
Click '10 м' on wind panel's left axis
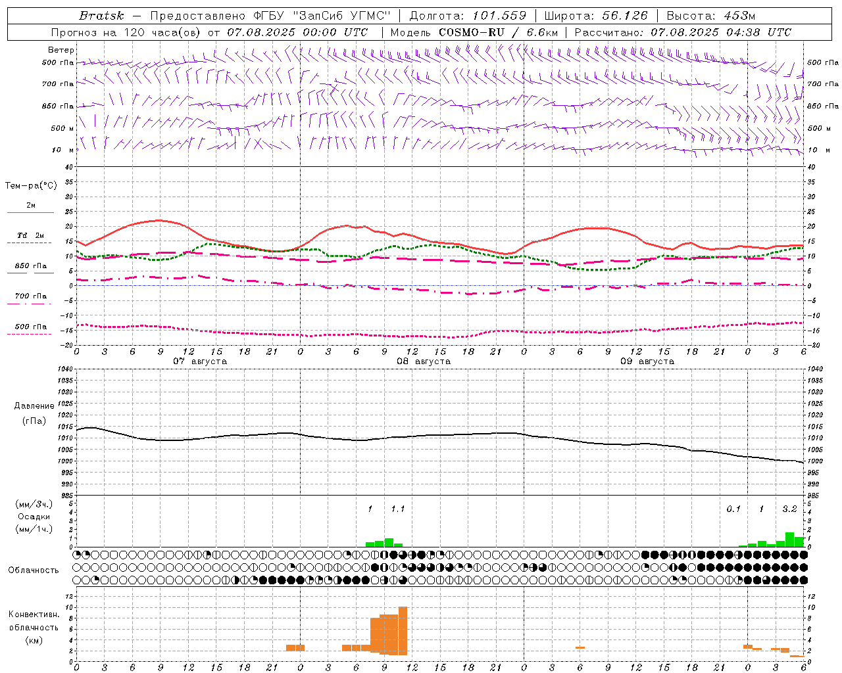[62, 150]
